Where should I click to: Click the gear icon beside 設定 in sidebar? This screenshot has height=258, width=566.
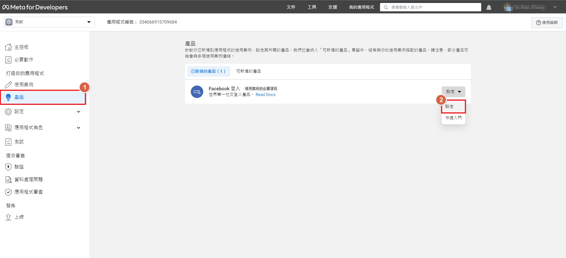click(x=8, y=112)
